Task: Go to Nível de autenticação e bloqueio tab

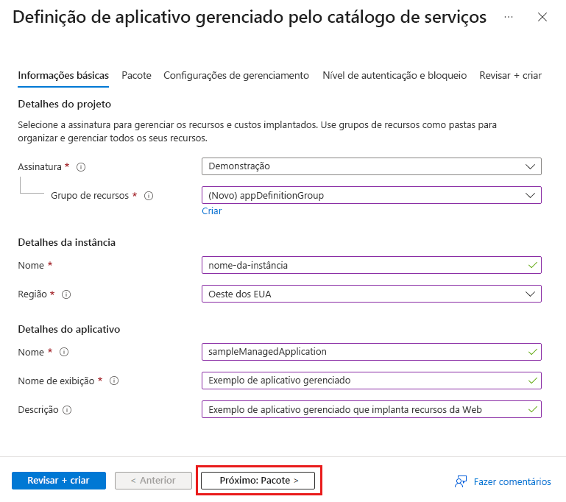Action: (395, 75)
